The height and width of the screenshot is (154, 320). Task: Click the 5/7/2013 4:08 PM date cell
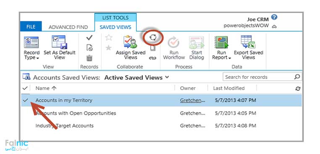pos(235,126)
